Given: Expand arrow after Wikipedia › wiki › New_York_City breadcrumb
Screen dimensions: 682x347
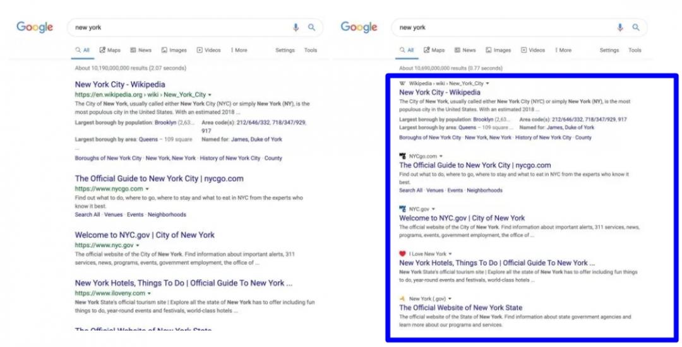Looking at the screenshot, I should tap(487, 83).
